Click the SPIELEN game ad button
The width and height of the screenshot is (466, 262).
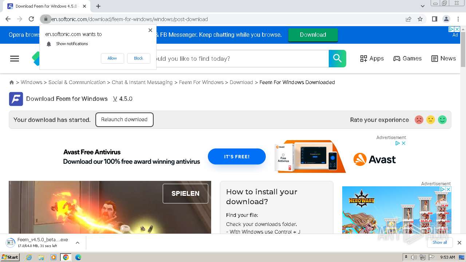click(185, 194)
